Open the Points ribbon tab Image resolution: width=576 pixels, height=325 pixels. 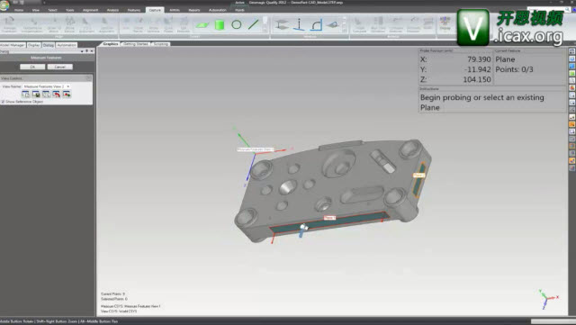pyautogui.click(x=239, y=10)
